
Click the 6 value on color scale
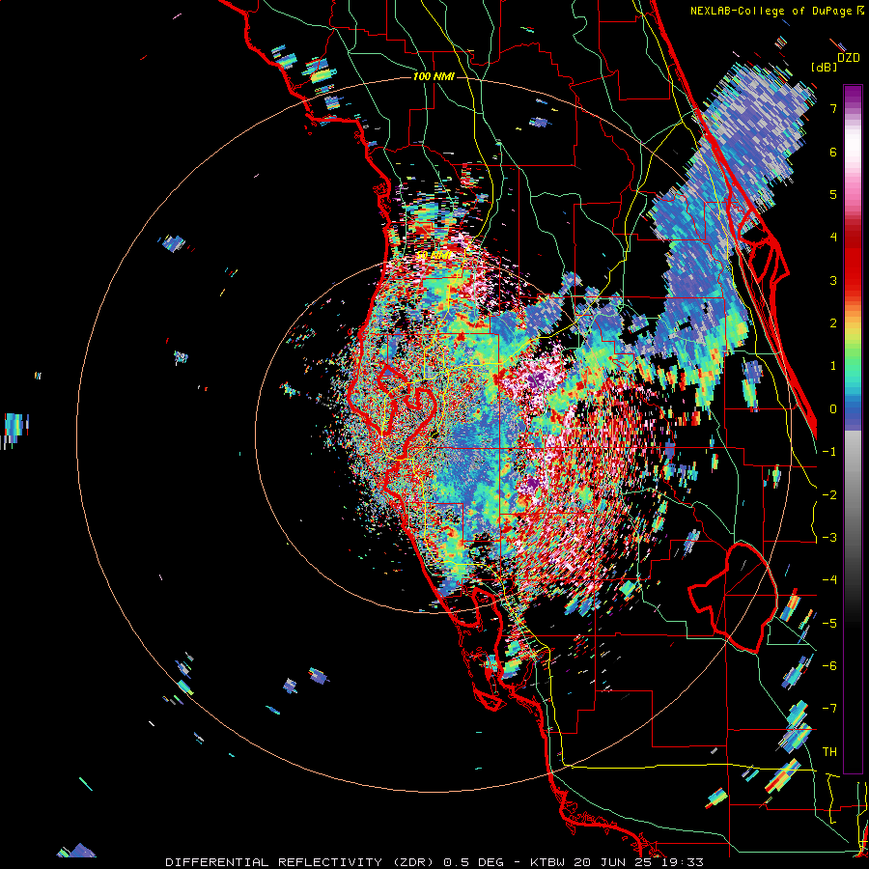(833, 152)
